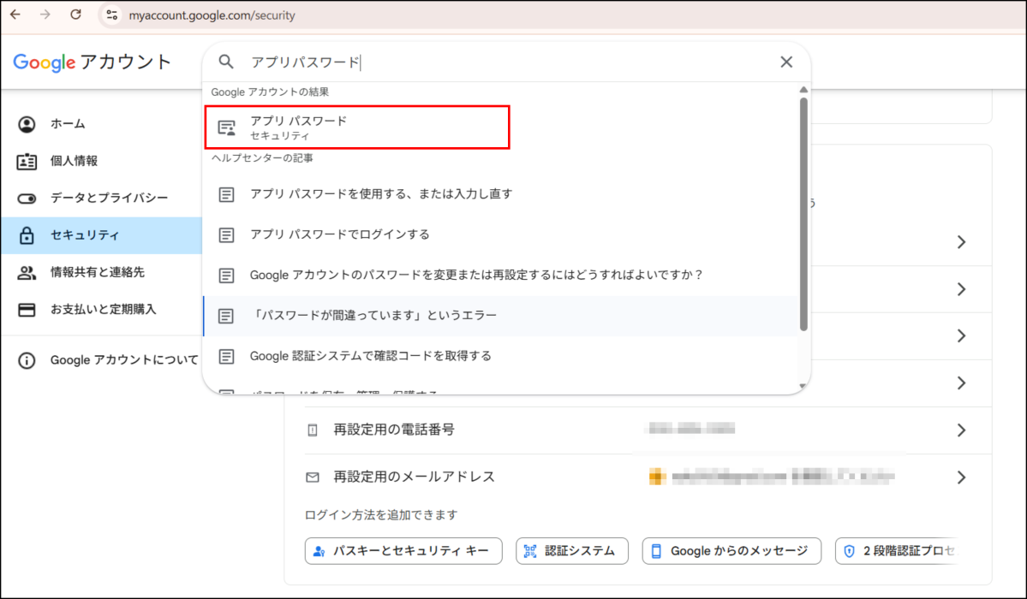This screenshot has width=1027, height=599.
Task: Click the 再設定用のメールアドレス envelope icon
Action: 313,477
